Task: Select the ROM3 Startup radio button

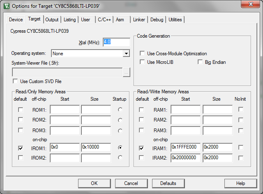Action: 120,131
